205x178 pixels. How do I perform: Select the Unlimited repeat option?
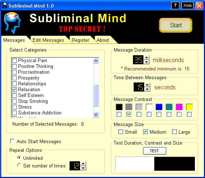point(19,158)
